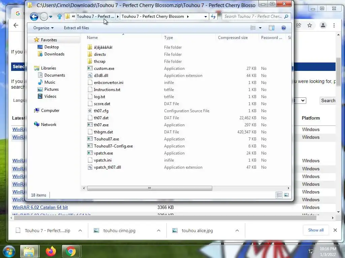The width and height of the screenshot is (345, 258).
Task: Select the vpatch.exe application icon
Action: [x=90, y=153]
